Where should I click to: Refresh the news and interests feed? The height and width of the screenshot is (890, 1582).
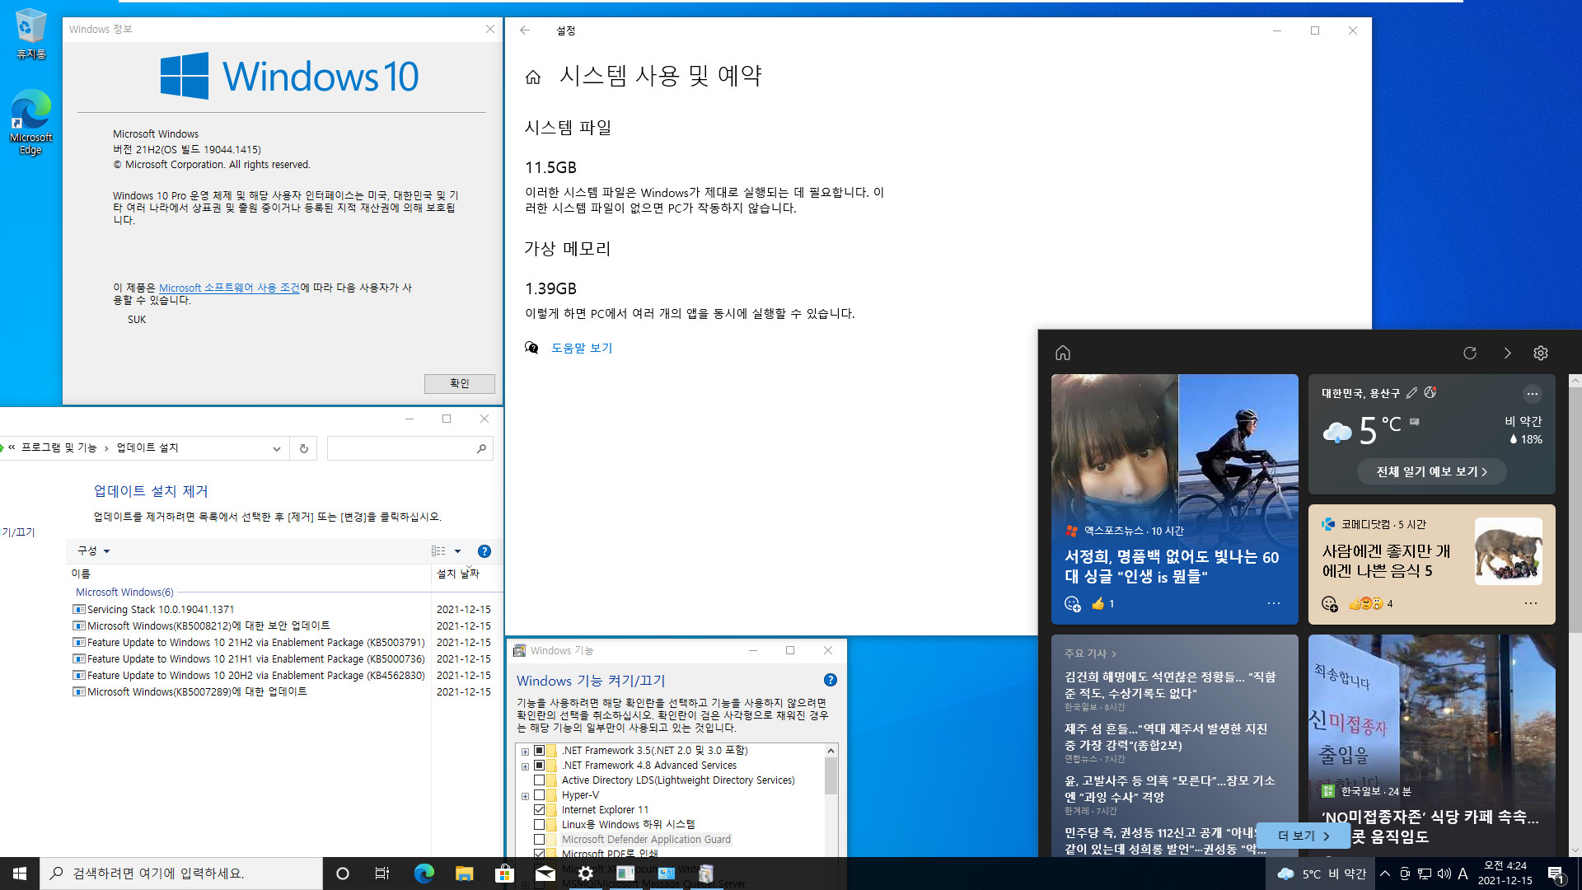1470,353
